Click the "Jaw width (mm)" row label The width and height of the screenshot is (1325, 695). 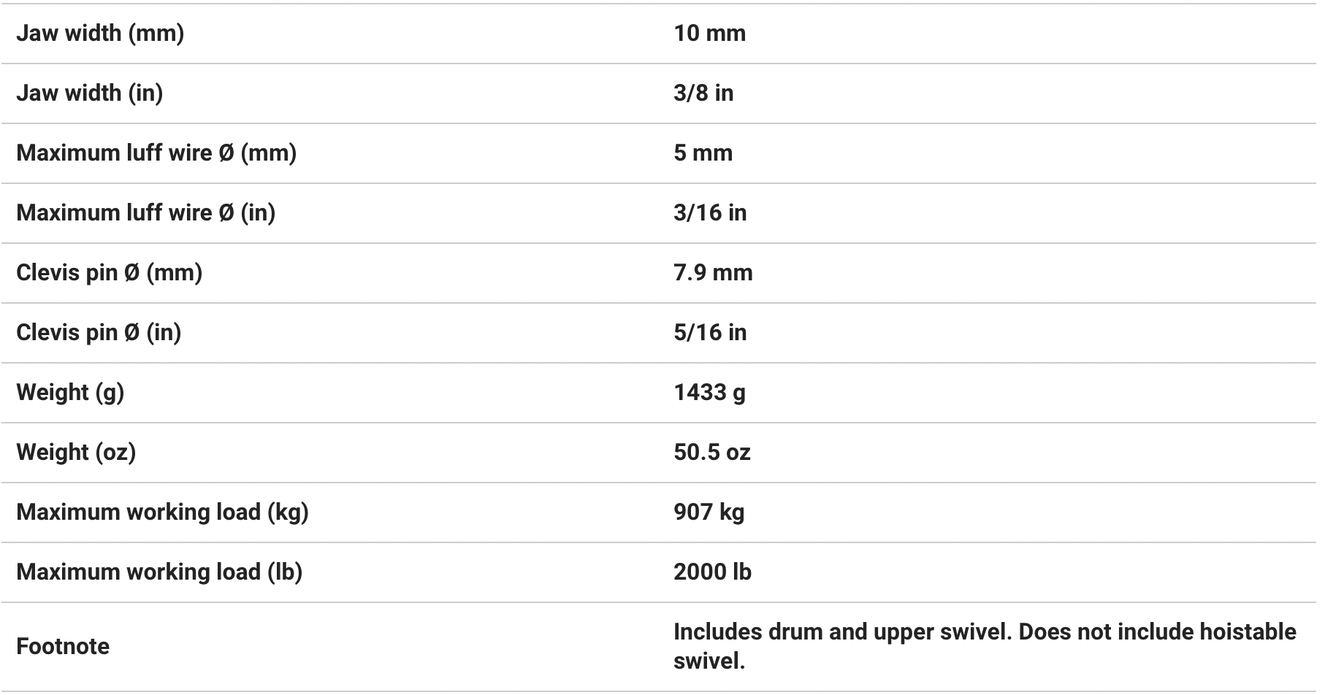tap(100, 34)
